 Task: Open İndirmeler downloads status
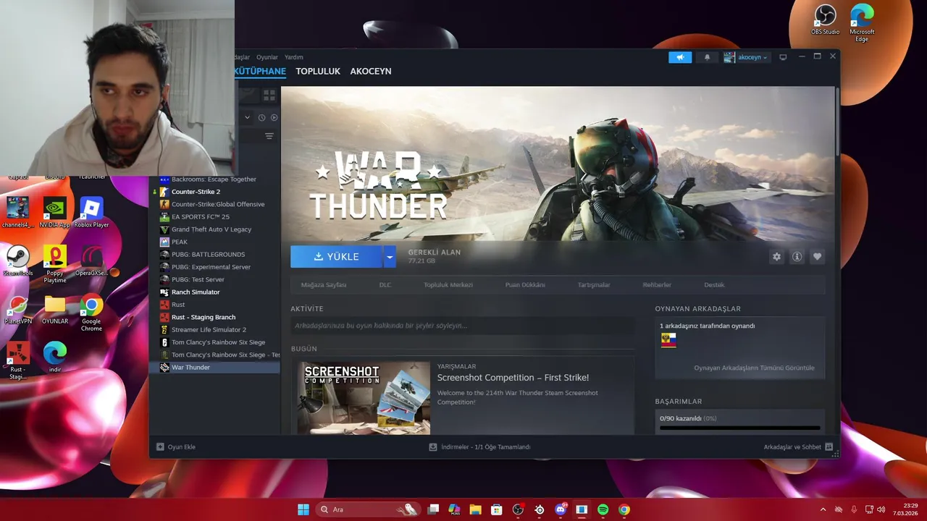click(x=480, y=447)
